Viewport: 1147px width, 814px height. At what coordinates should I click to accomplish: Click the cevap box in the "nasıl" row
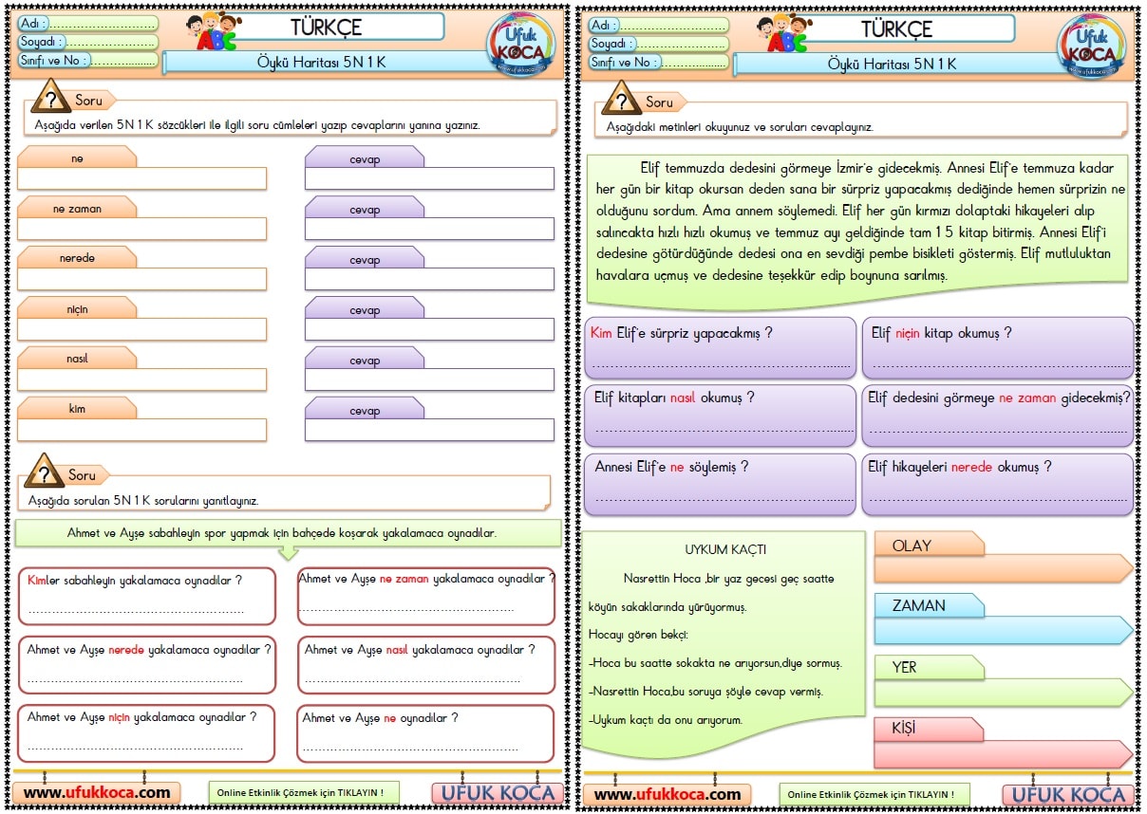429,379
